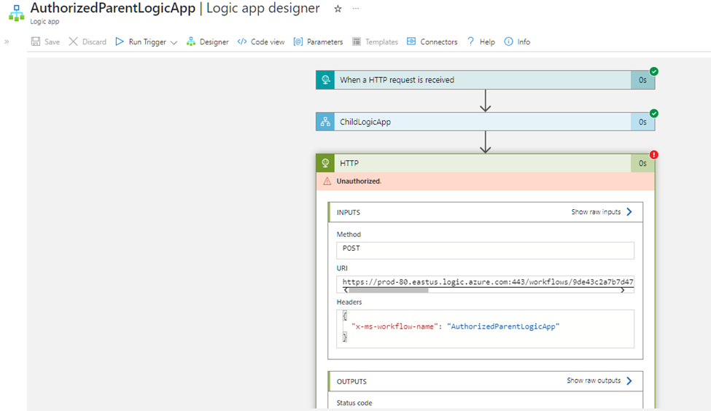The image size is (711, 411).
Task: Click the Logic app resource icon
Action: coord(16,13)
